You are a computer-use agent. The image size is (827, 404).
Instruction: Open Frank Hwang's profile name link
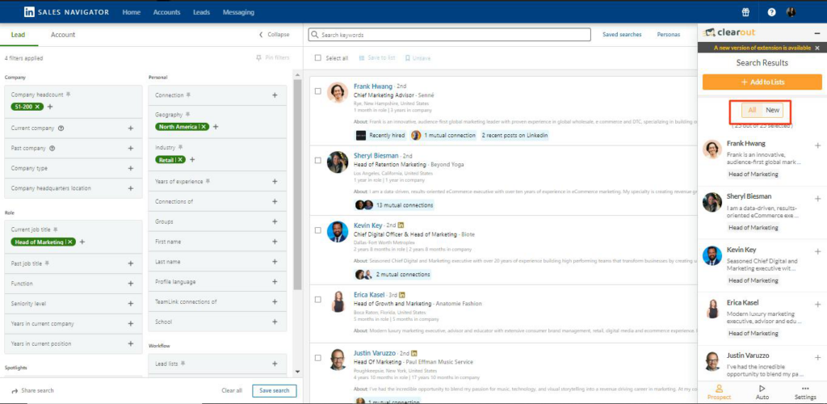373,86
